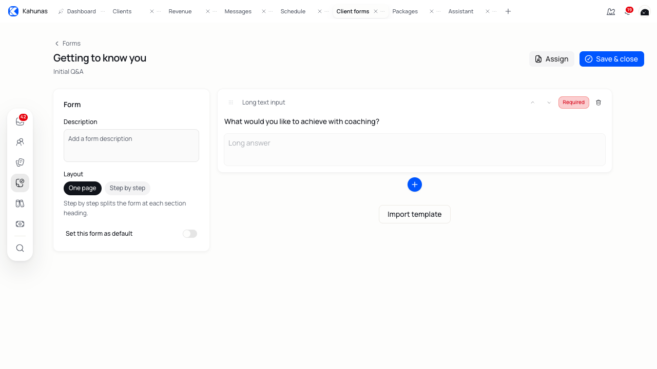Click Import template button
The image size is (657, 369).
coord(415,214)
